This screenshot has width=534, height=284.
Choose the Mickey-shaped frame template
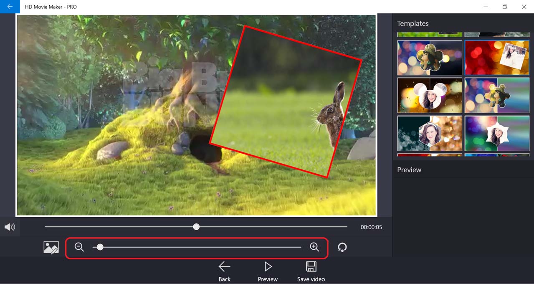(x=430, y=95)
